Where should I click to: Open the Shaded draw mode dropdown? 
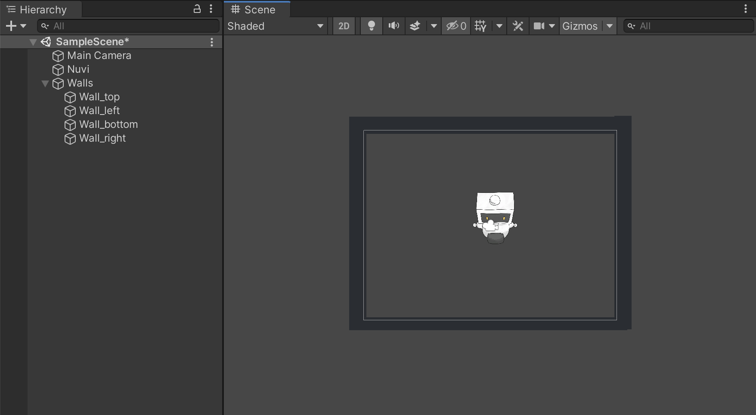[276, 26]
